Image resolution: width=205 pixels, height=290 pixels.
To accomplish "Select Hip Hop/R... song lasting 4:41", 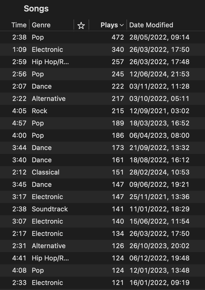I will click(x=102, y=258).
